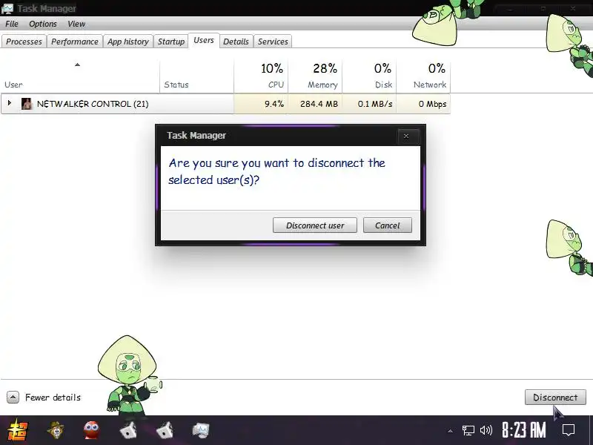Switch to the Startup tab
593x445 pixels.
171,42
